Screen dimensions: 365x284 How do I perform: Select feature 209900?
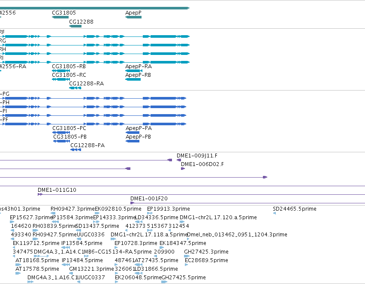pos(164,252)
